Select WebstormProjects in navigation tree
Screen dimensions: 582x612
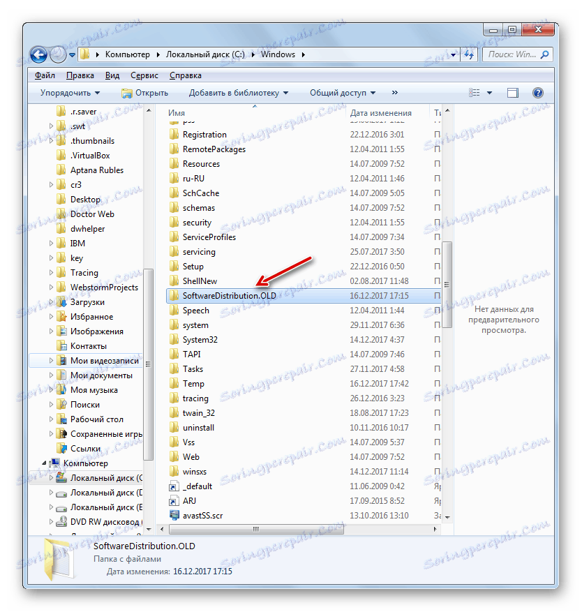(x=104, y=288)
